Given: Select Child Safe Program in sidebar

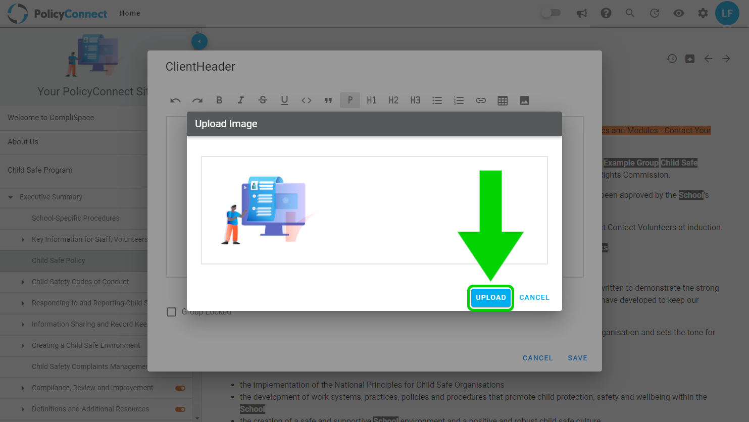Looking at the screenshot, I should pos(40,170).
